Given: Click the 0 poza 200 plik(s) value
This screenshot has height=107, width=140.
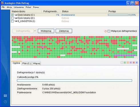Looking at the screenshot, I should coord(51,89).
